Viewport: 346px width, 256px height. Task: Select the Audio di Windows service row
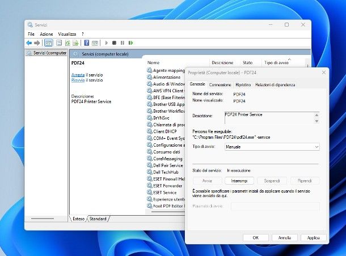166,84
